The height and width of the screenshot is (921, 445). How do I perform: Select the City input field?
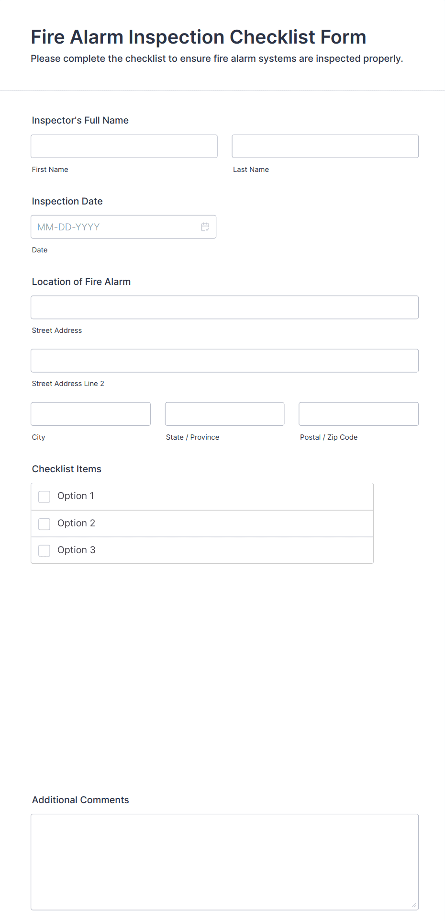point(90,414)
